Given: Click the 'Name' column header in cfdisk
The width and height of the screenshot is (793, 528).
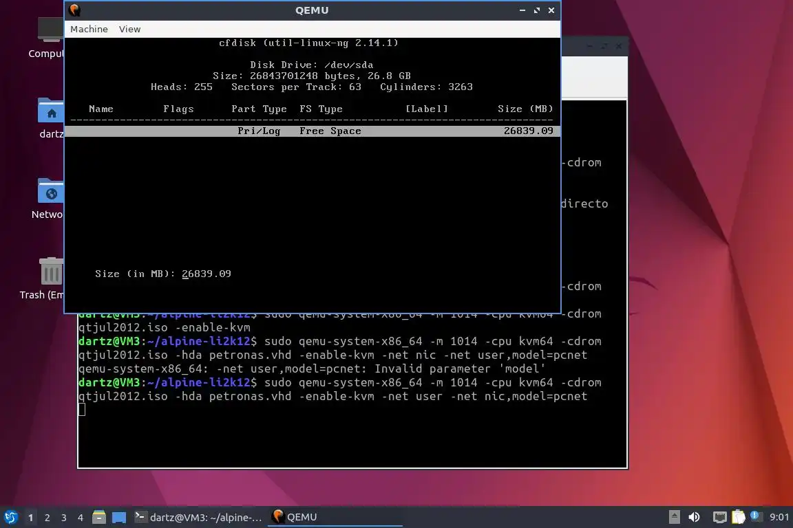Looking at the screenshot, I should click(101, 109).
